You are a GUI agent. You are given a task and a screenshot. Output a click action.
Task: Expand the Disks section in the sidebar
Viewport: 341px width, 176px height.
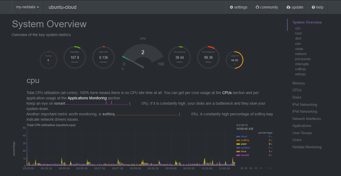[x=297, y=97]
